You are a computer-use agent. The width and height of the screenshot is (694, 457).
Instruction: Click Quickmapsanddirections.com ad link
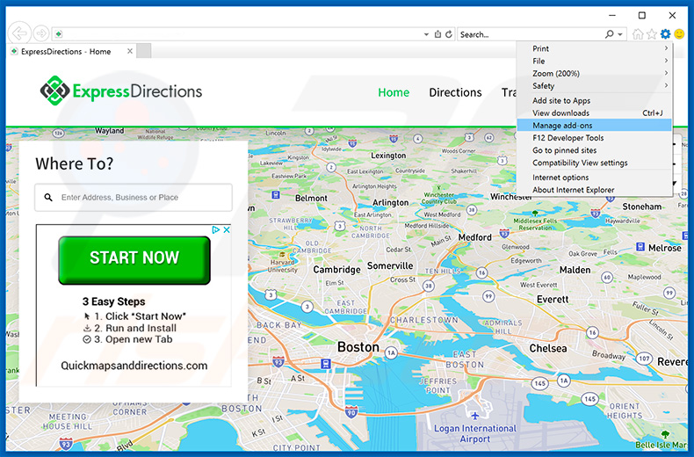pyautogui.click(x=134, y=366)
